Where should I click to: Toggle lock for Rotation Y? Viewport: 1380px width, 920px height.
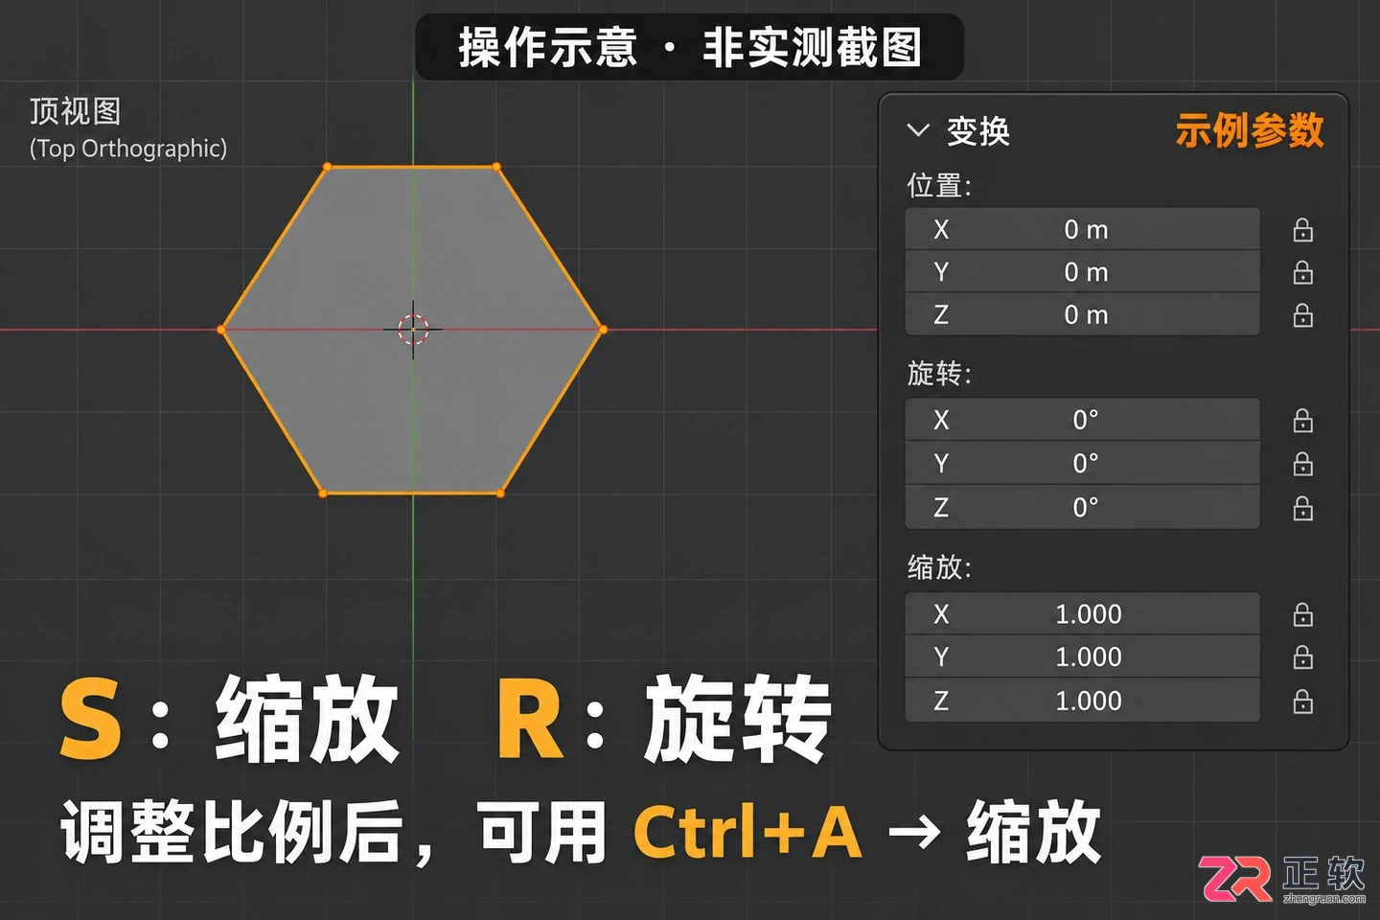click(1302, 465)
